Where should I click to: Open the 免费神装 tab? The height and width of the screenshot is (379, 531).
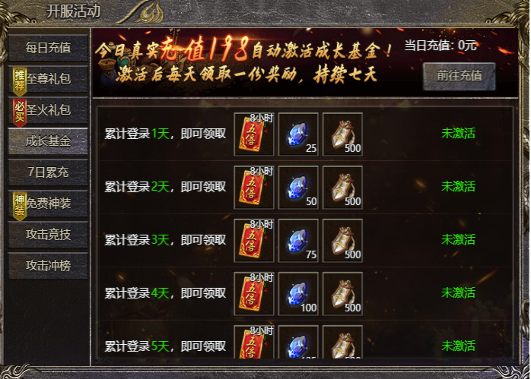(x=48, y=204)
